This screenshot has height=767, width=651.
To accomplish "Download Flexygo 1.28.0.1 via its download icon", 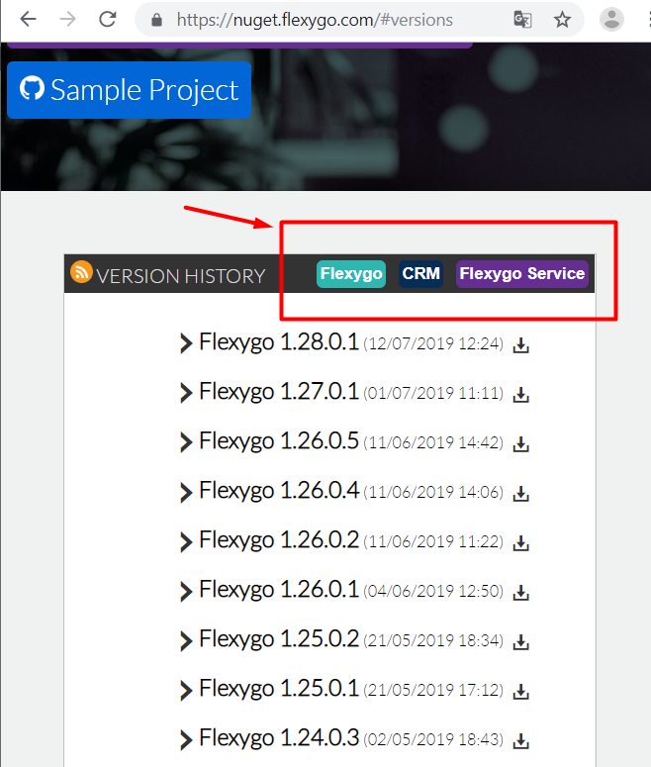I will (520, 344).
